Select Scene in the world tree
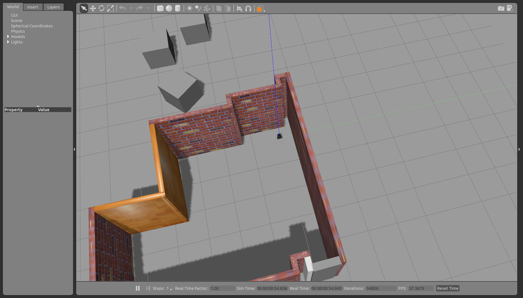 tap(17, 21)
